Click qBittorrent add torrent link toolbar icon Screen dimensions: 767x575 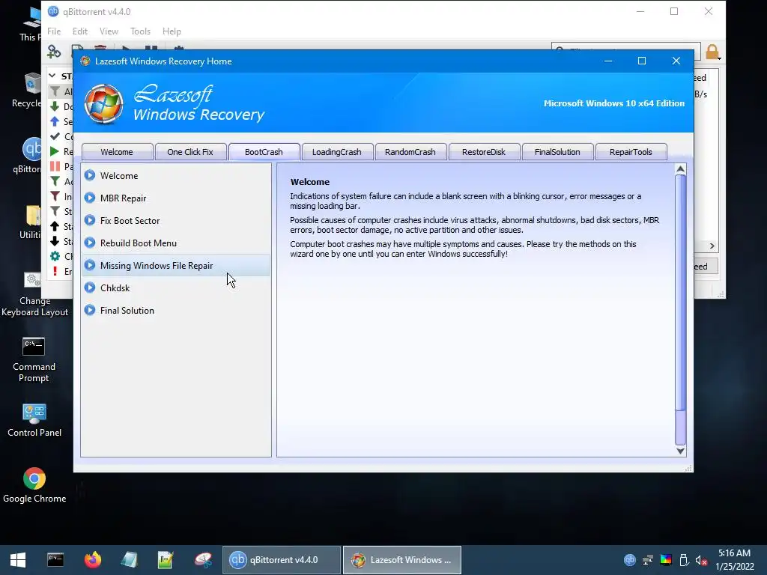(54, 50)
